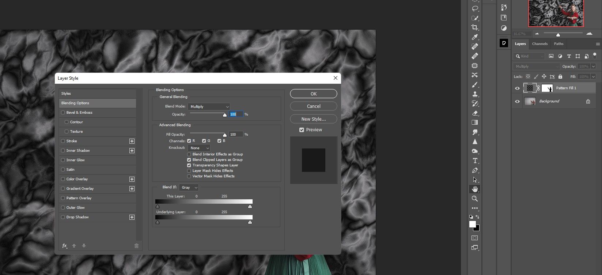Image resolution: width=602 pixels, height=275 pixels.
Task: Select the Healing Brush bandage tool
Action: (x=475, y=56)
